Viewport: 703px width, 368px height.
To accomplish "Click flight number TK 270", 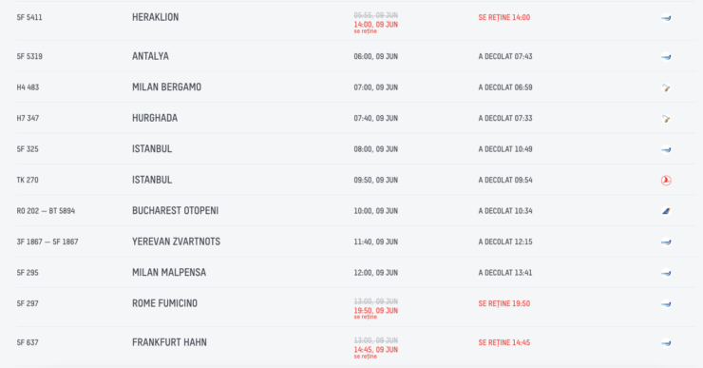I will pyautogui.click(x=28, y=180).
